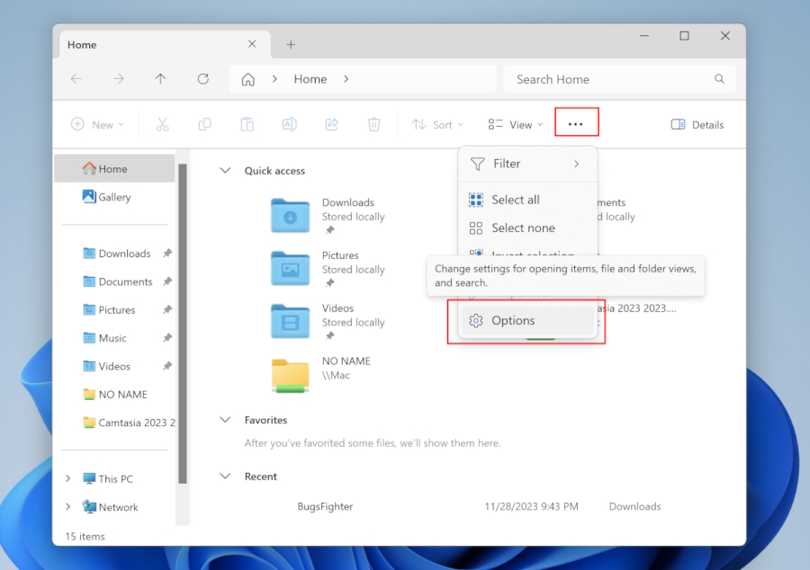810x570 pixels.
Task: Choose Options from the overflow menu
Action: 513,321
